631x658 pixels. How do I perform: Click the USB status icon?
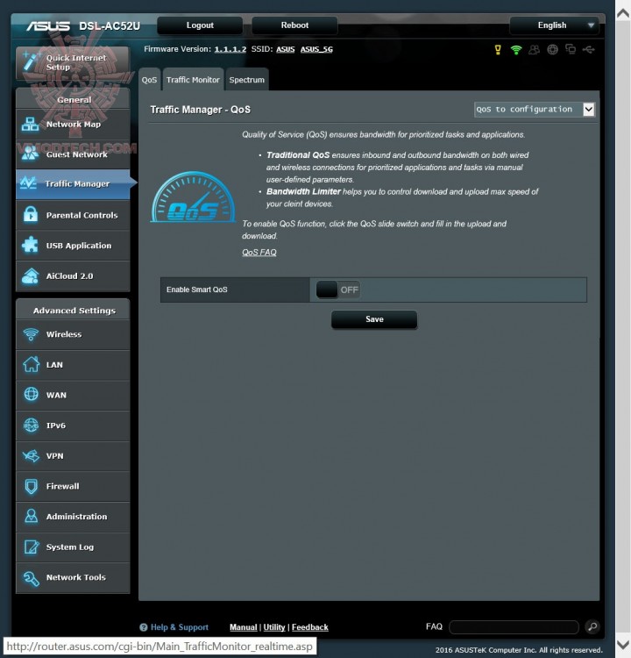(x=589, y=49)
